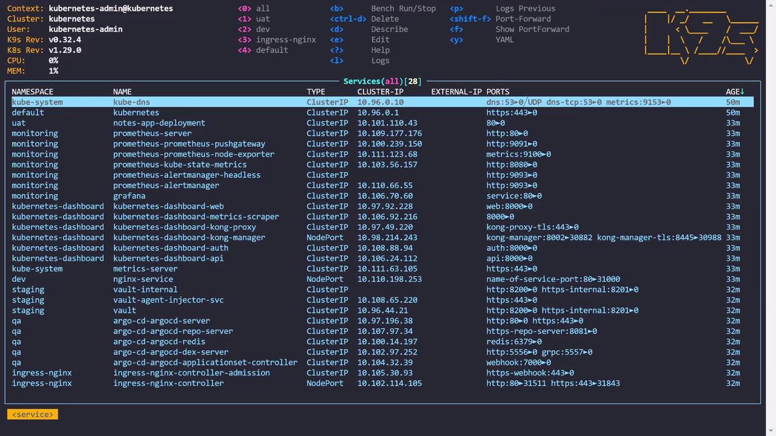
Task: Click the YAML shortcut hint
Action: tap(504, 39)
